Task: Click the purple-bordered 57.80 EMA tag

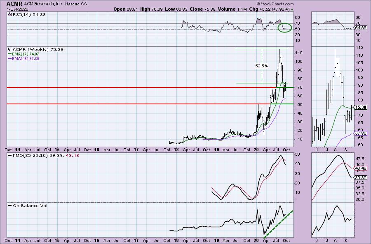Action: click(x=361, y=134)
